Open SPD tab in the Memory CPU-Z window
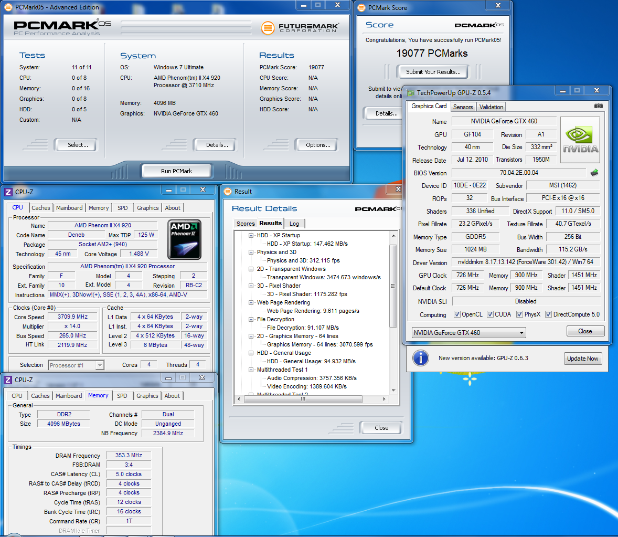618x537 pixels. point(122,396)
